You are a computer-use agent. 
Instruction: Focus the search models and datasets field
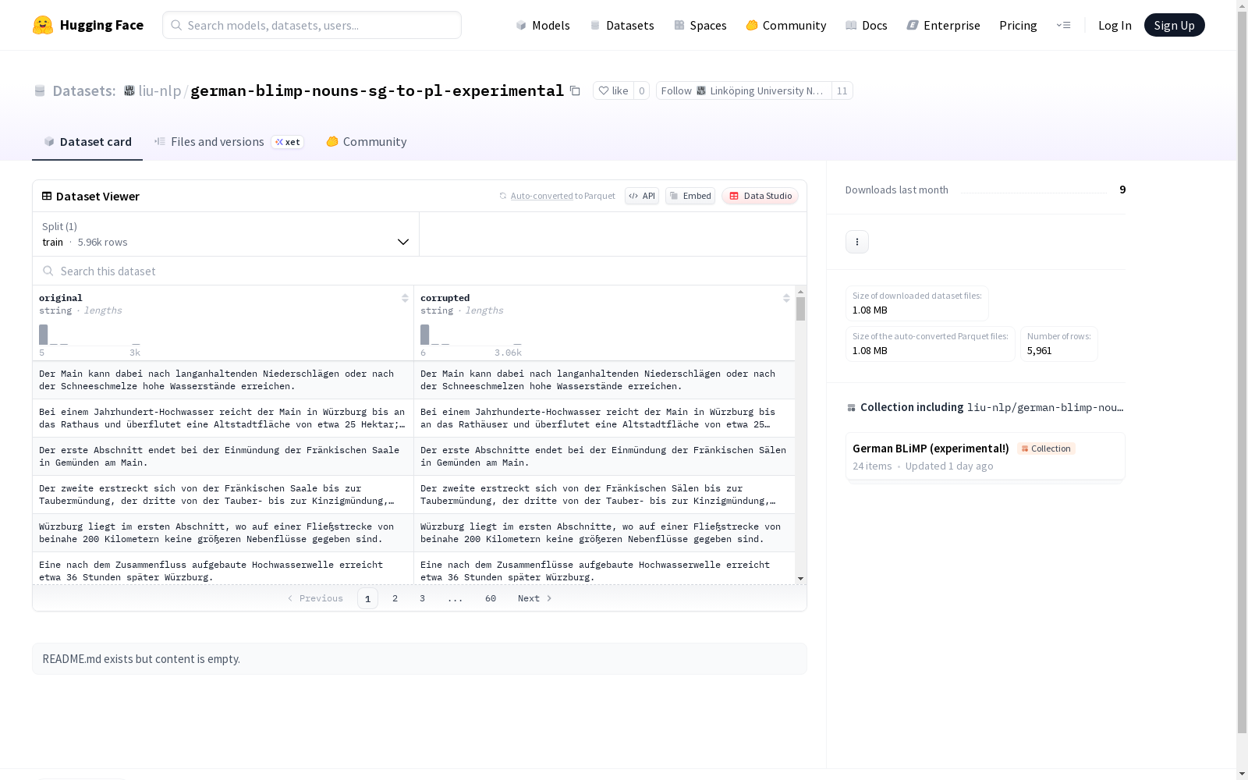click(x=312, y=25)
